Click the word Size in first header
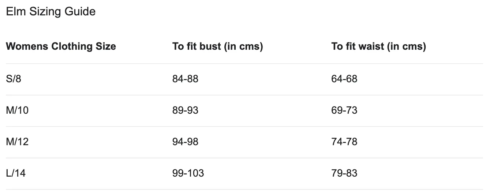The image size is (486, 196). [106, 46]
